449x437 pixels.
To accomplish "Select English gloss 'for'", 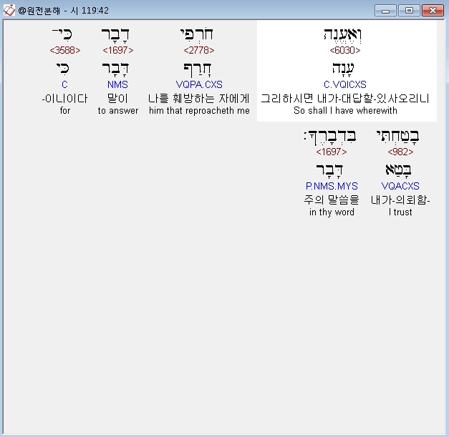I will coord(65,111).
